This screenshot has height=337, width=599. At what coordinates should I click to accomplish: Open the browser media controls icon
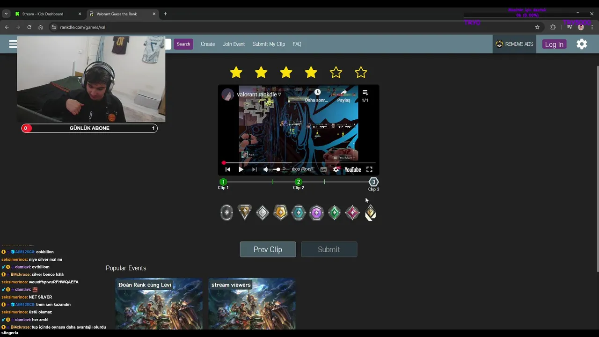tap(570, 27)
